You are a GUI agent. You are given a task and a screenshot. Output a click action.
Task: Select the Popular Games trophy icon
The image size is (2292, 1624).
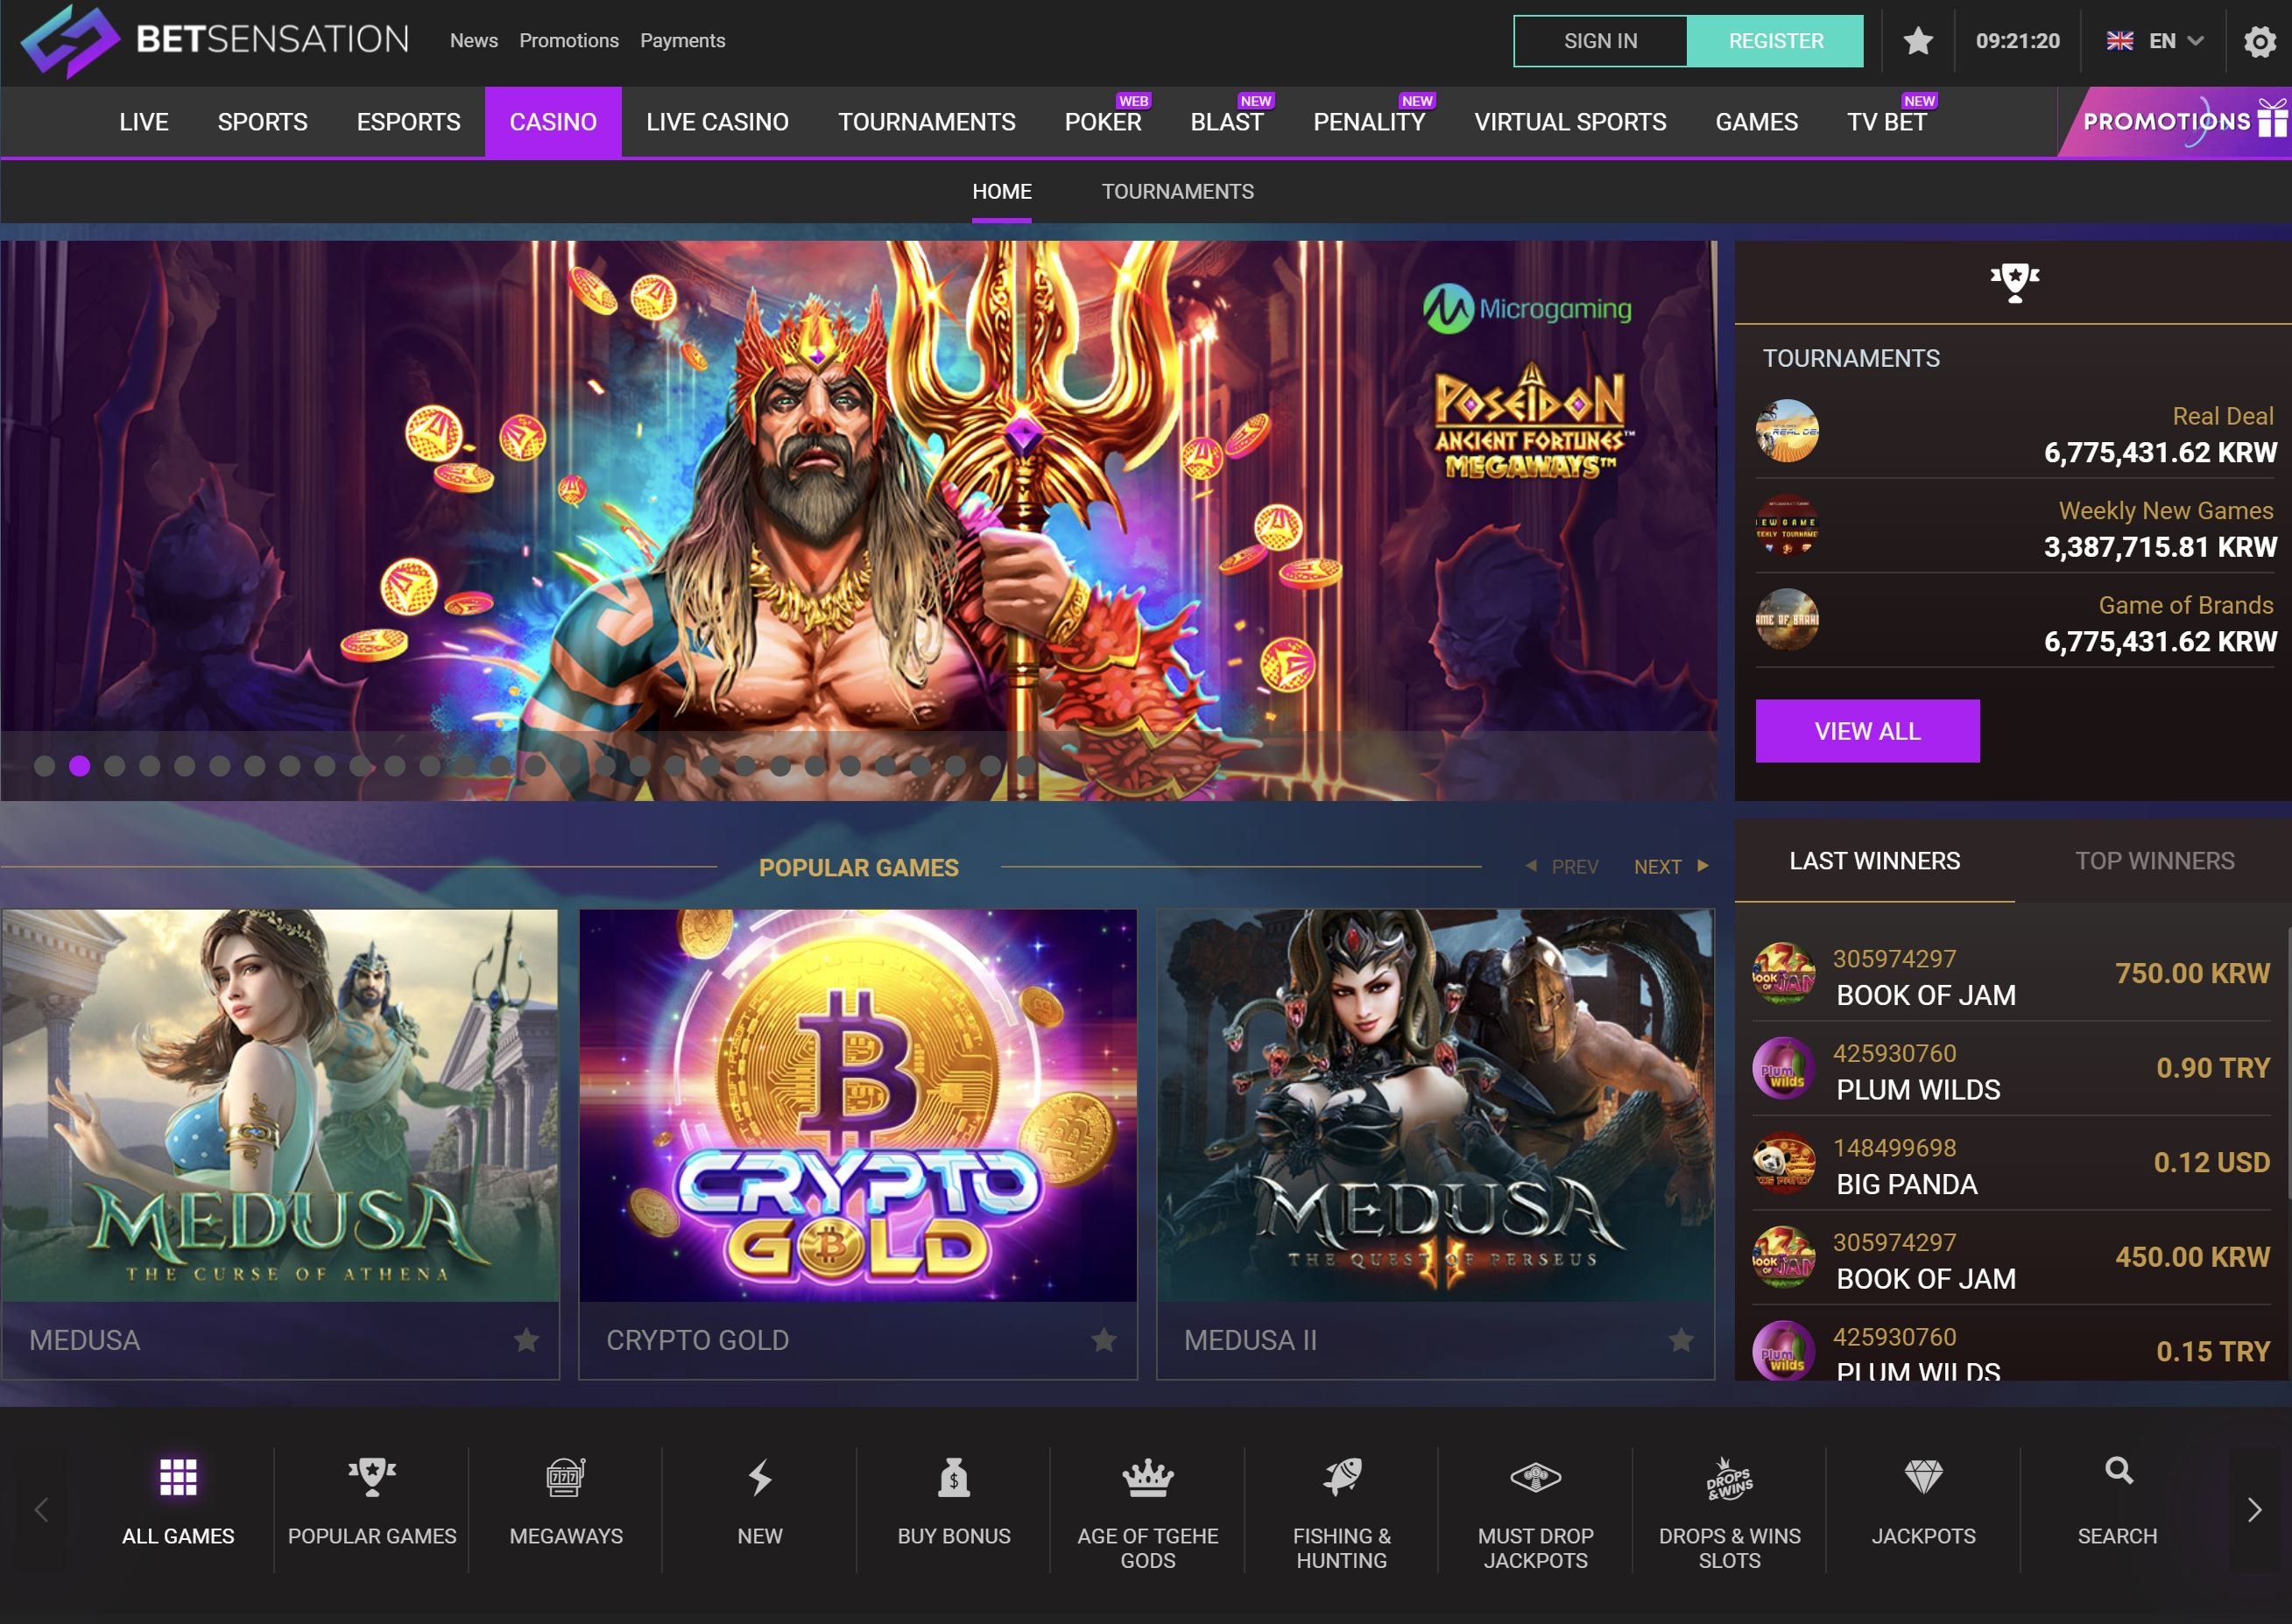click(x=372, y=1476)
